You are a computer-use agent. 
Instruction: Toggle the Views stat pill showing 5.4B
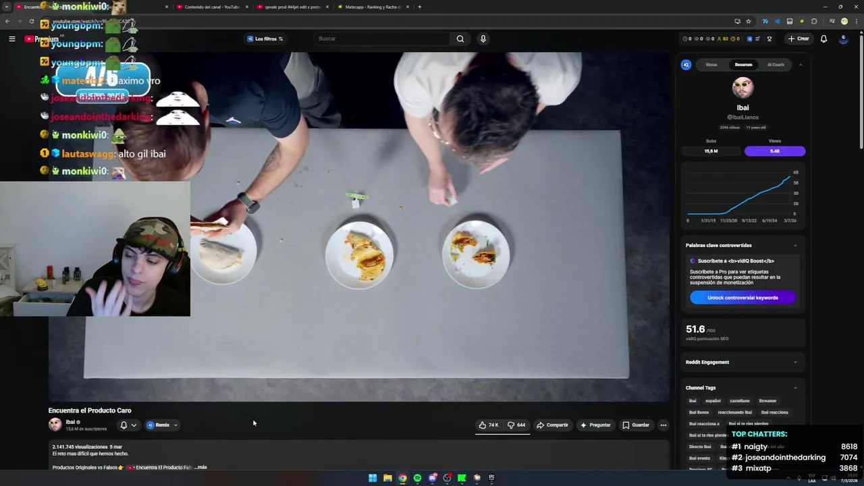[775, 151]
